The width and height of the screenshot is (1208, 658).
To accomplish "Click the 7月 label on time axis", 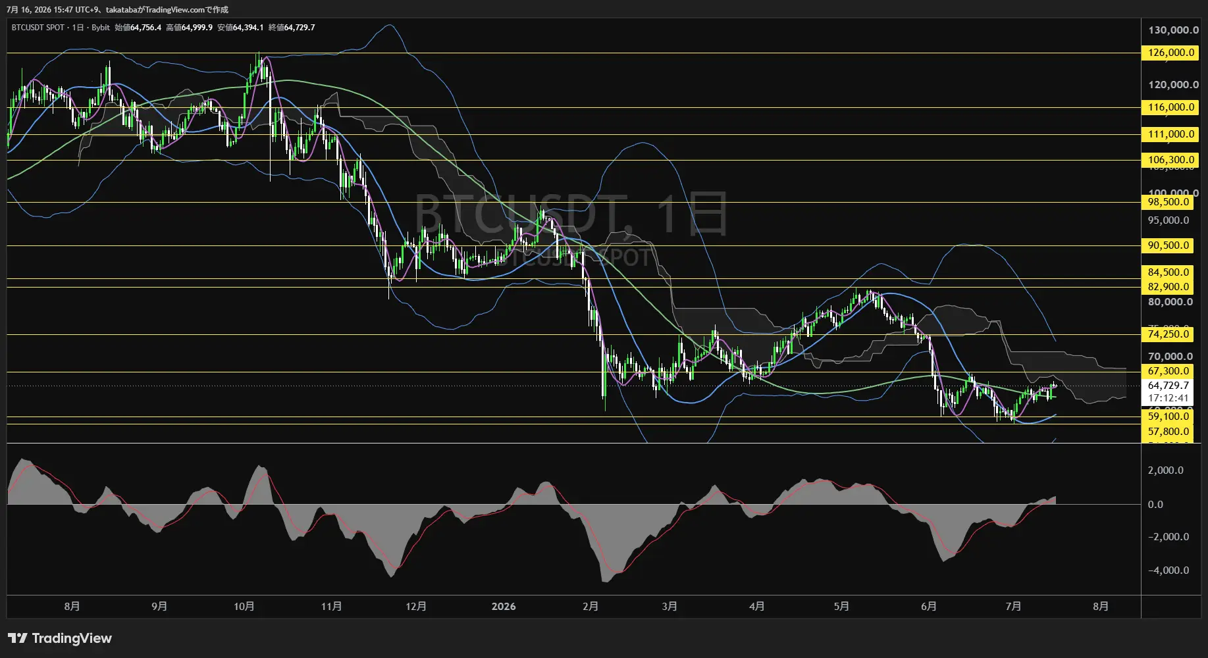I will 1014,607.
